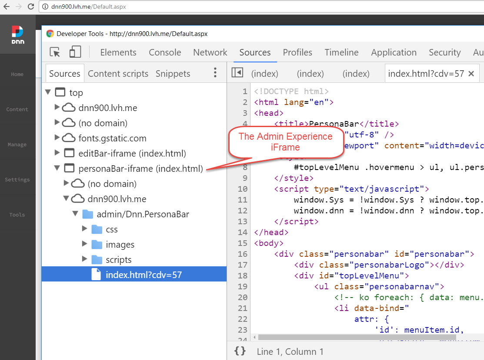Click the browser back arrow
This screenshot has width=484, height=360.
[7, 7]
